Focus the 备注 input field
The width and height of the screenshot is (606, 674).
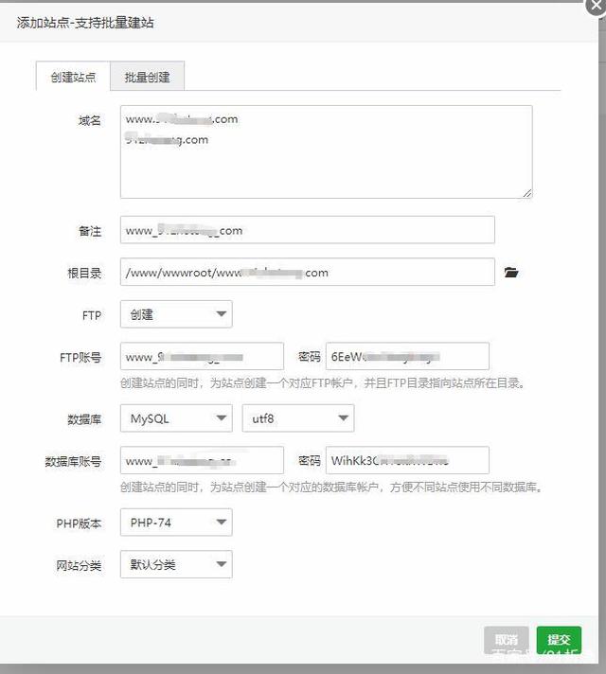[x=308, y=230]
